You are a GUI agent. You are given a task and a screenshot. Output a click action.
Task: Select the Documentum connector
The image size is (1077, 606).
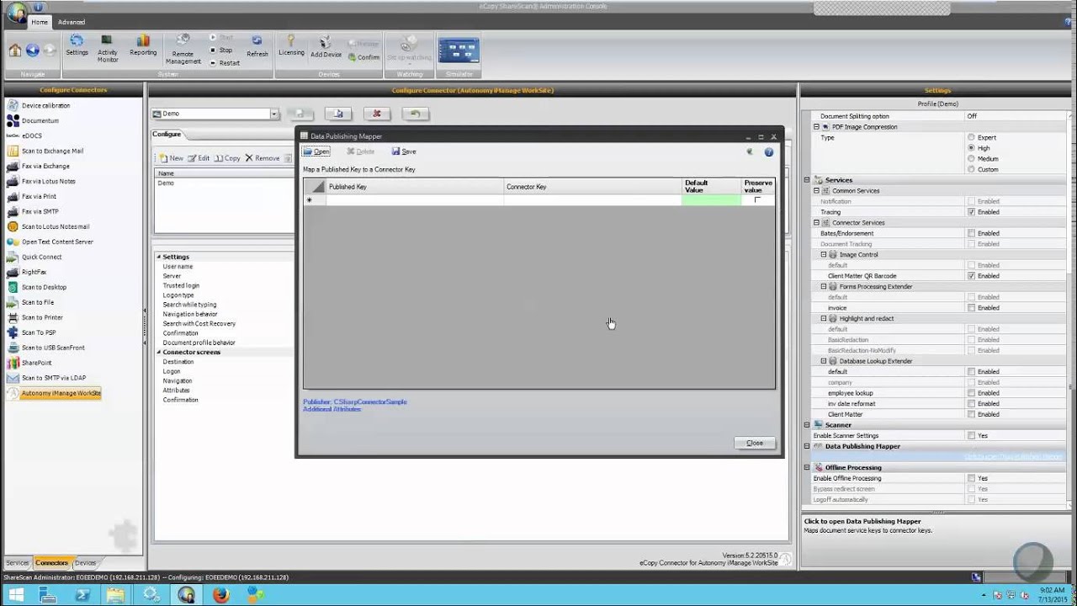pos(40,120)
